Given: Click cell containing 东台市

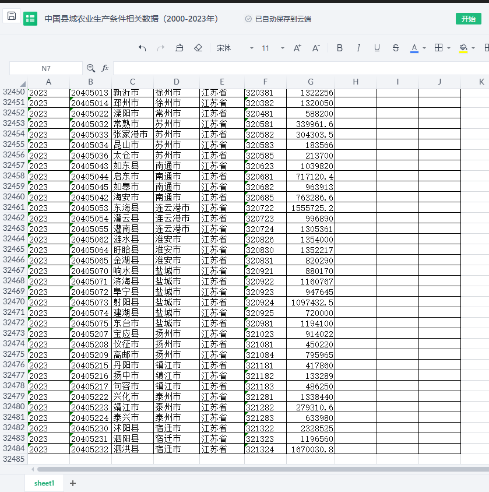Looking at the screenshot, I should (x=132, y=323).
